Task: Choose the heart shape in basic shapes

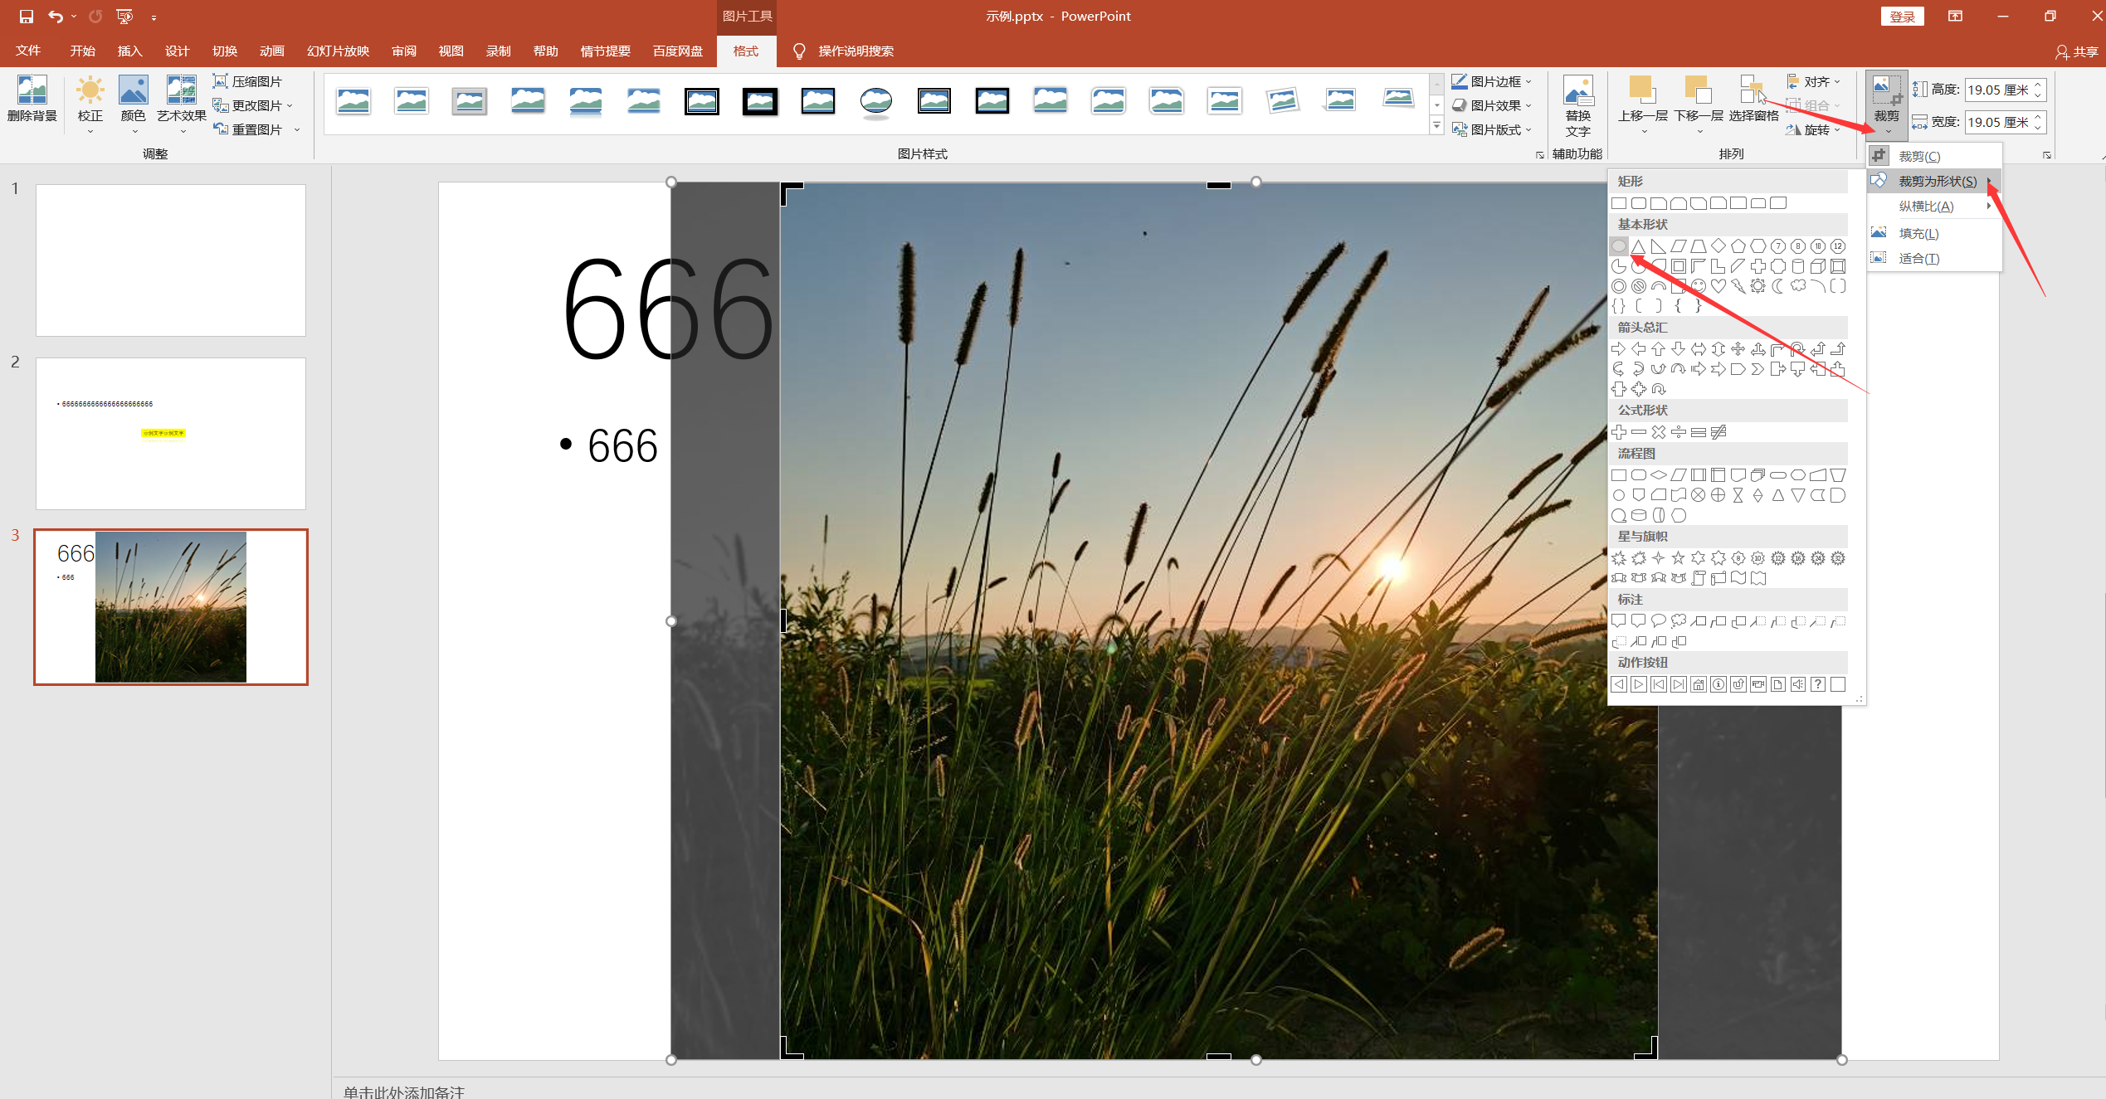Action: tap(1718, 286)
